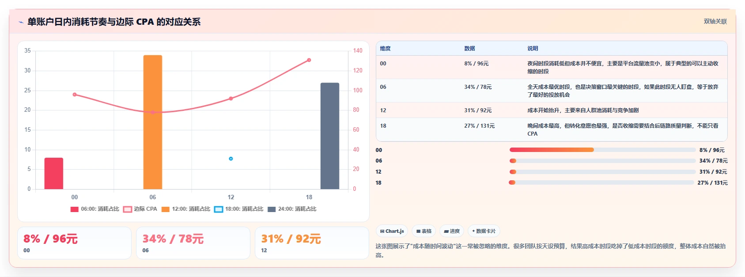
Task: Click the footer paragraph starting 这张图展示了
Action: (x=551, y=250)
